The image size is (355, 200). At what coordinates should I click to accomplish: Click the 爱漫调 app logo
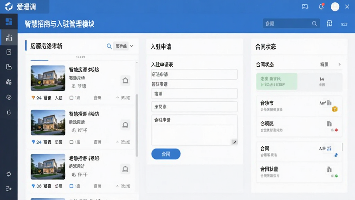(x=9, y=7)
